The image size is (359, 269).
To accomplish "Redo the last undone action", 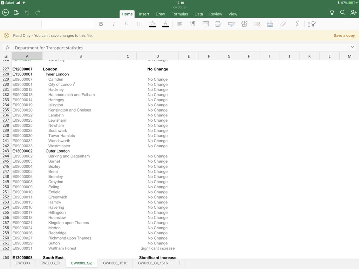I will (38, 12).
